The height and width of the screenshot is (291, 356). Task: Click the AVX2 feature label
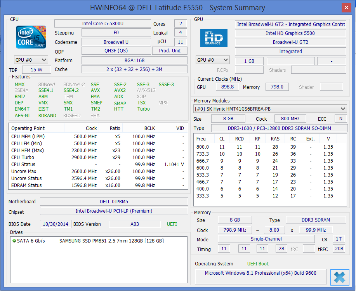120,90
